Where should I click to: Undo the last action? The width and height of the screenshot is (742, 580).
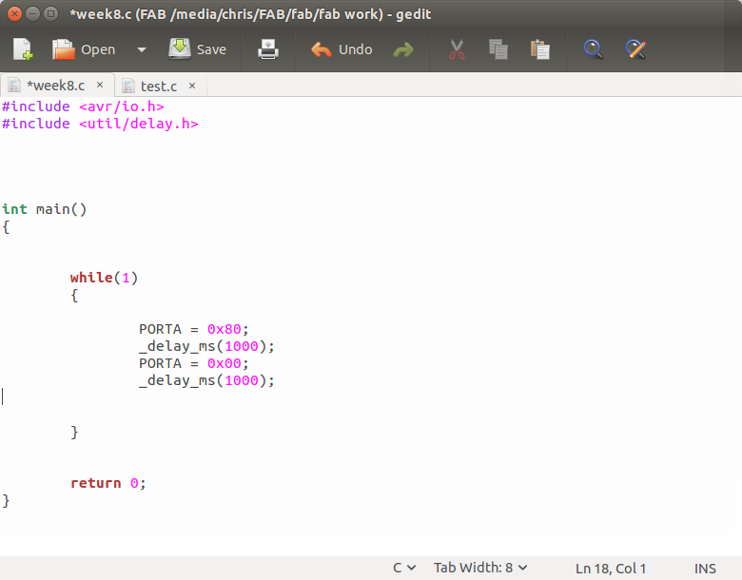(x=342, y=49)
